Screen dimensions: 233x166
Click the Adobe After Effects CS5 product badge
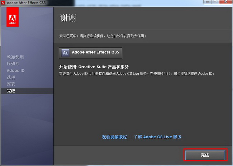[x=90, y=53]
